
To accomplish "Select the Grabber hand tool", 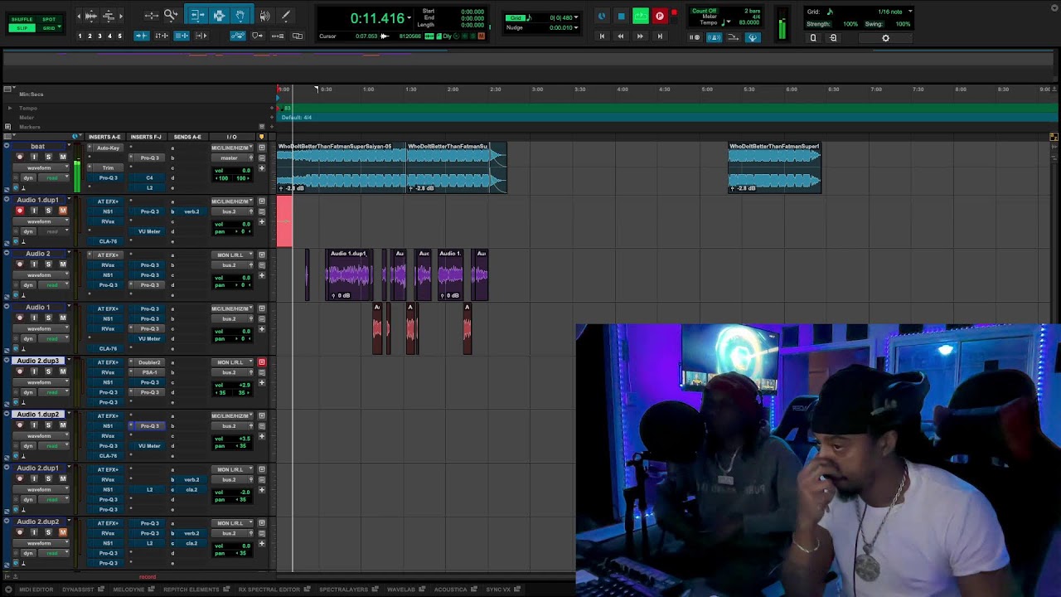I will (x=240, y=15).
